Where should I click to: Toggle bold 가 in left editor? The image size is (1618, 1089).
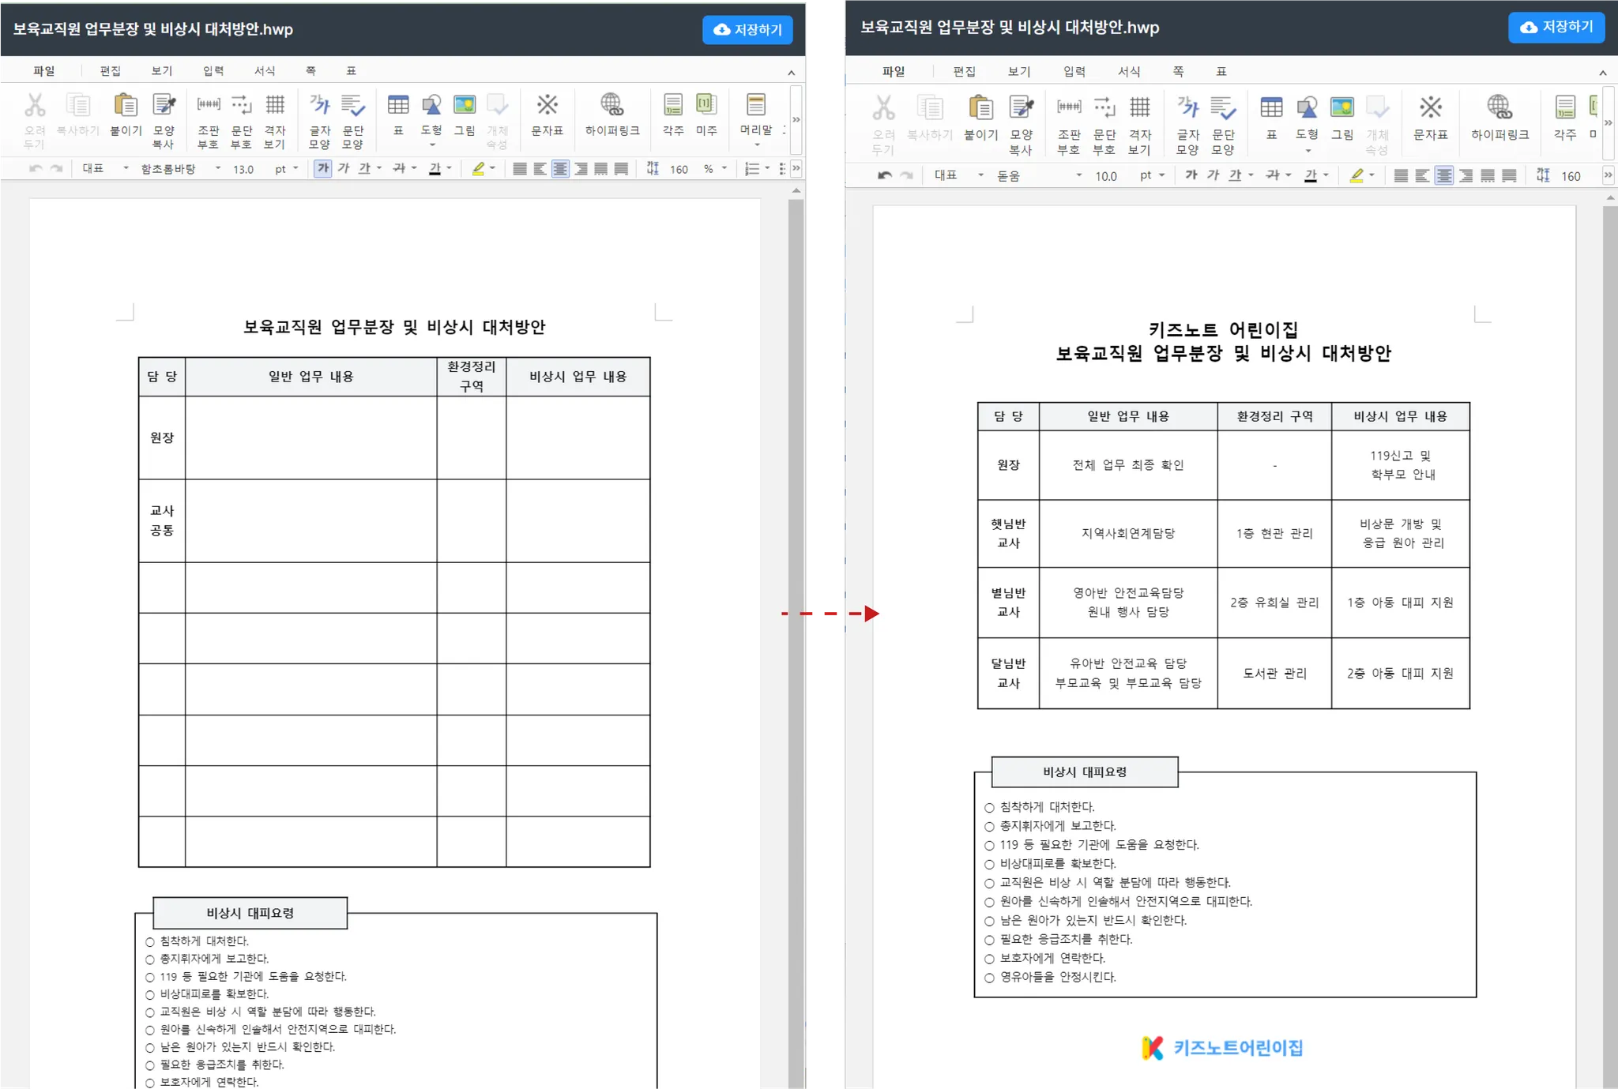(322, 168)
